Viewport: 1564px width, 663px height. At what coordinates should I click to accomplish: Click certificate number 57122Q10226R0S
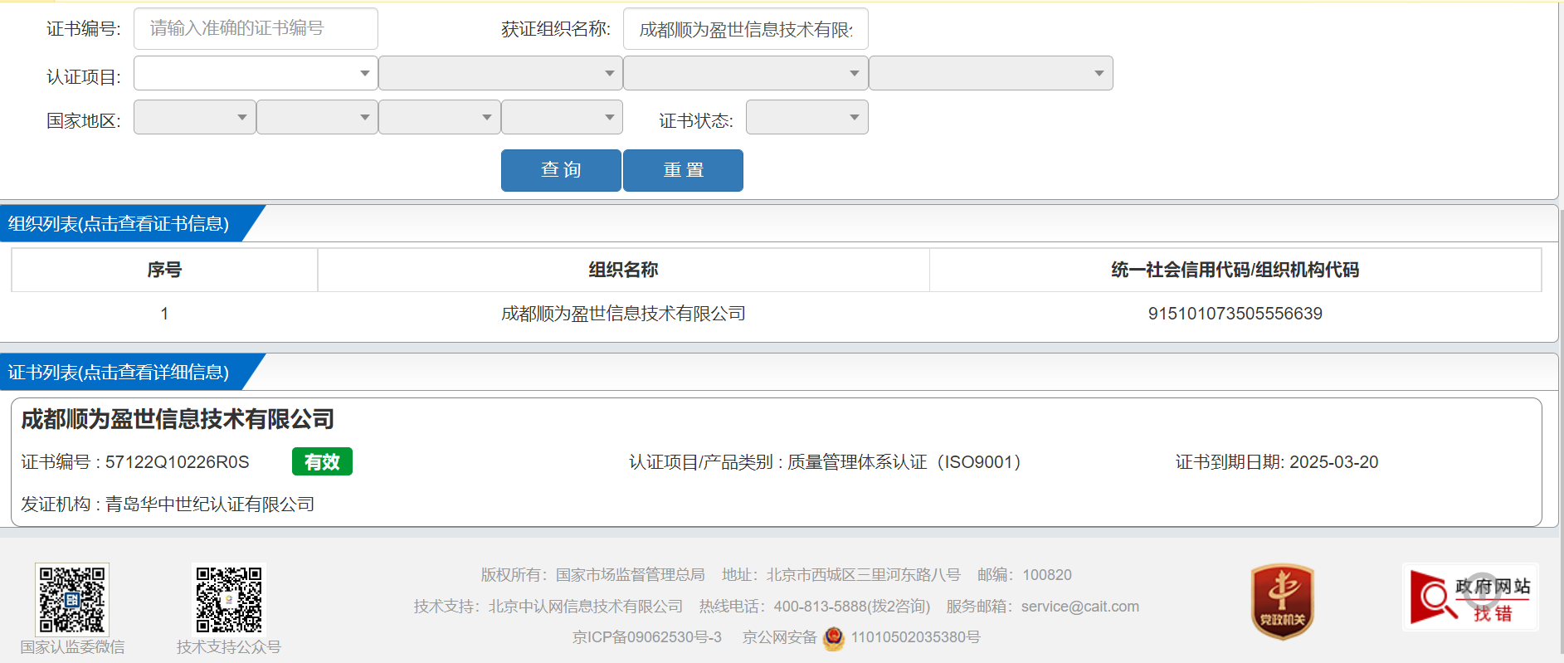tap(177, 462)
